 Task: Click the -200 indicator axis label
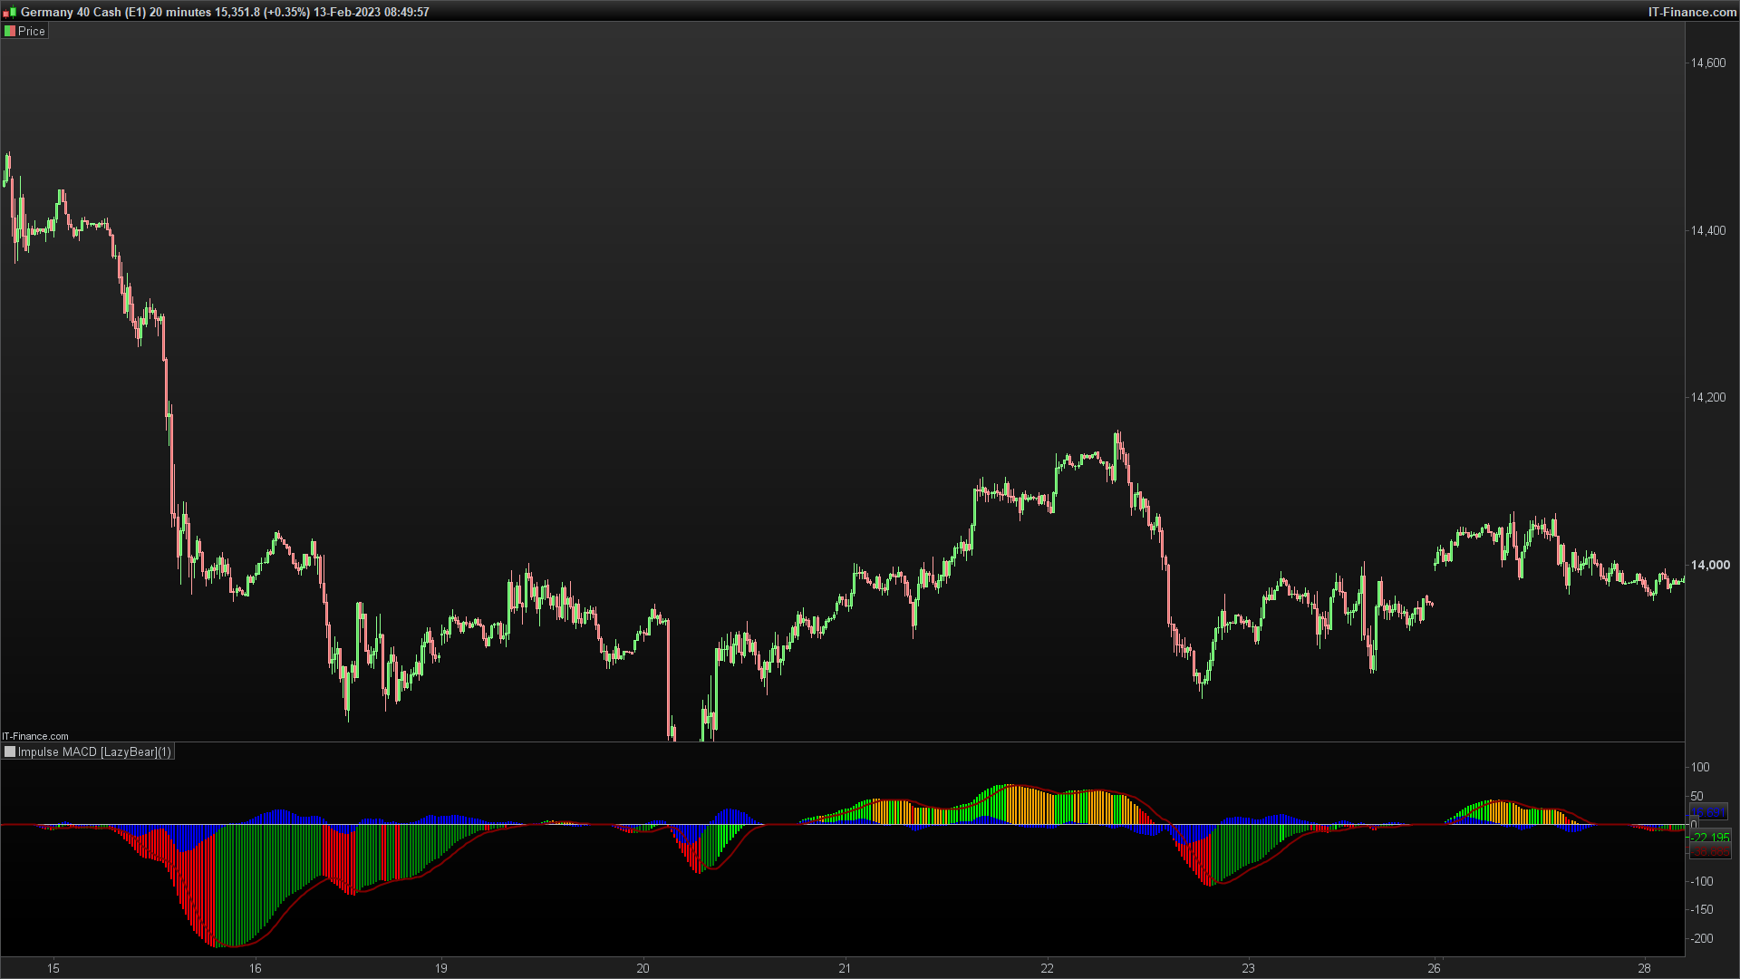click(1702, 938)
